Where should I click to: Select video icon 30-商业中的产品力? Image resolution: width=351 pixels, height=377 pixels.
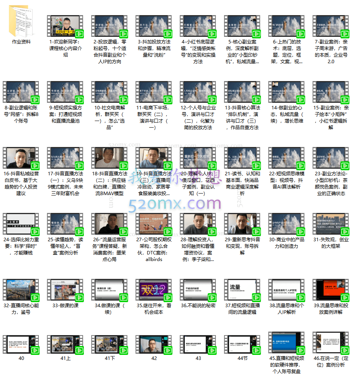[287, 224]
